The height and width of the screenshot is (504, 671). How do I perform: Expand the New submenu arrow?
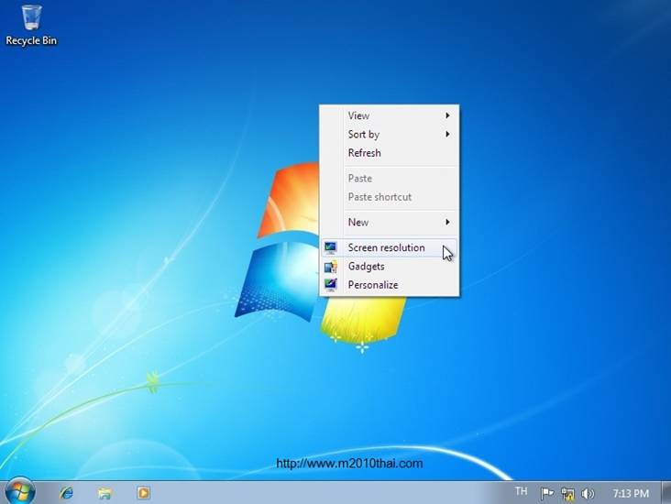tap(447, 222)
